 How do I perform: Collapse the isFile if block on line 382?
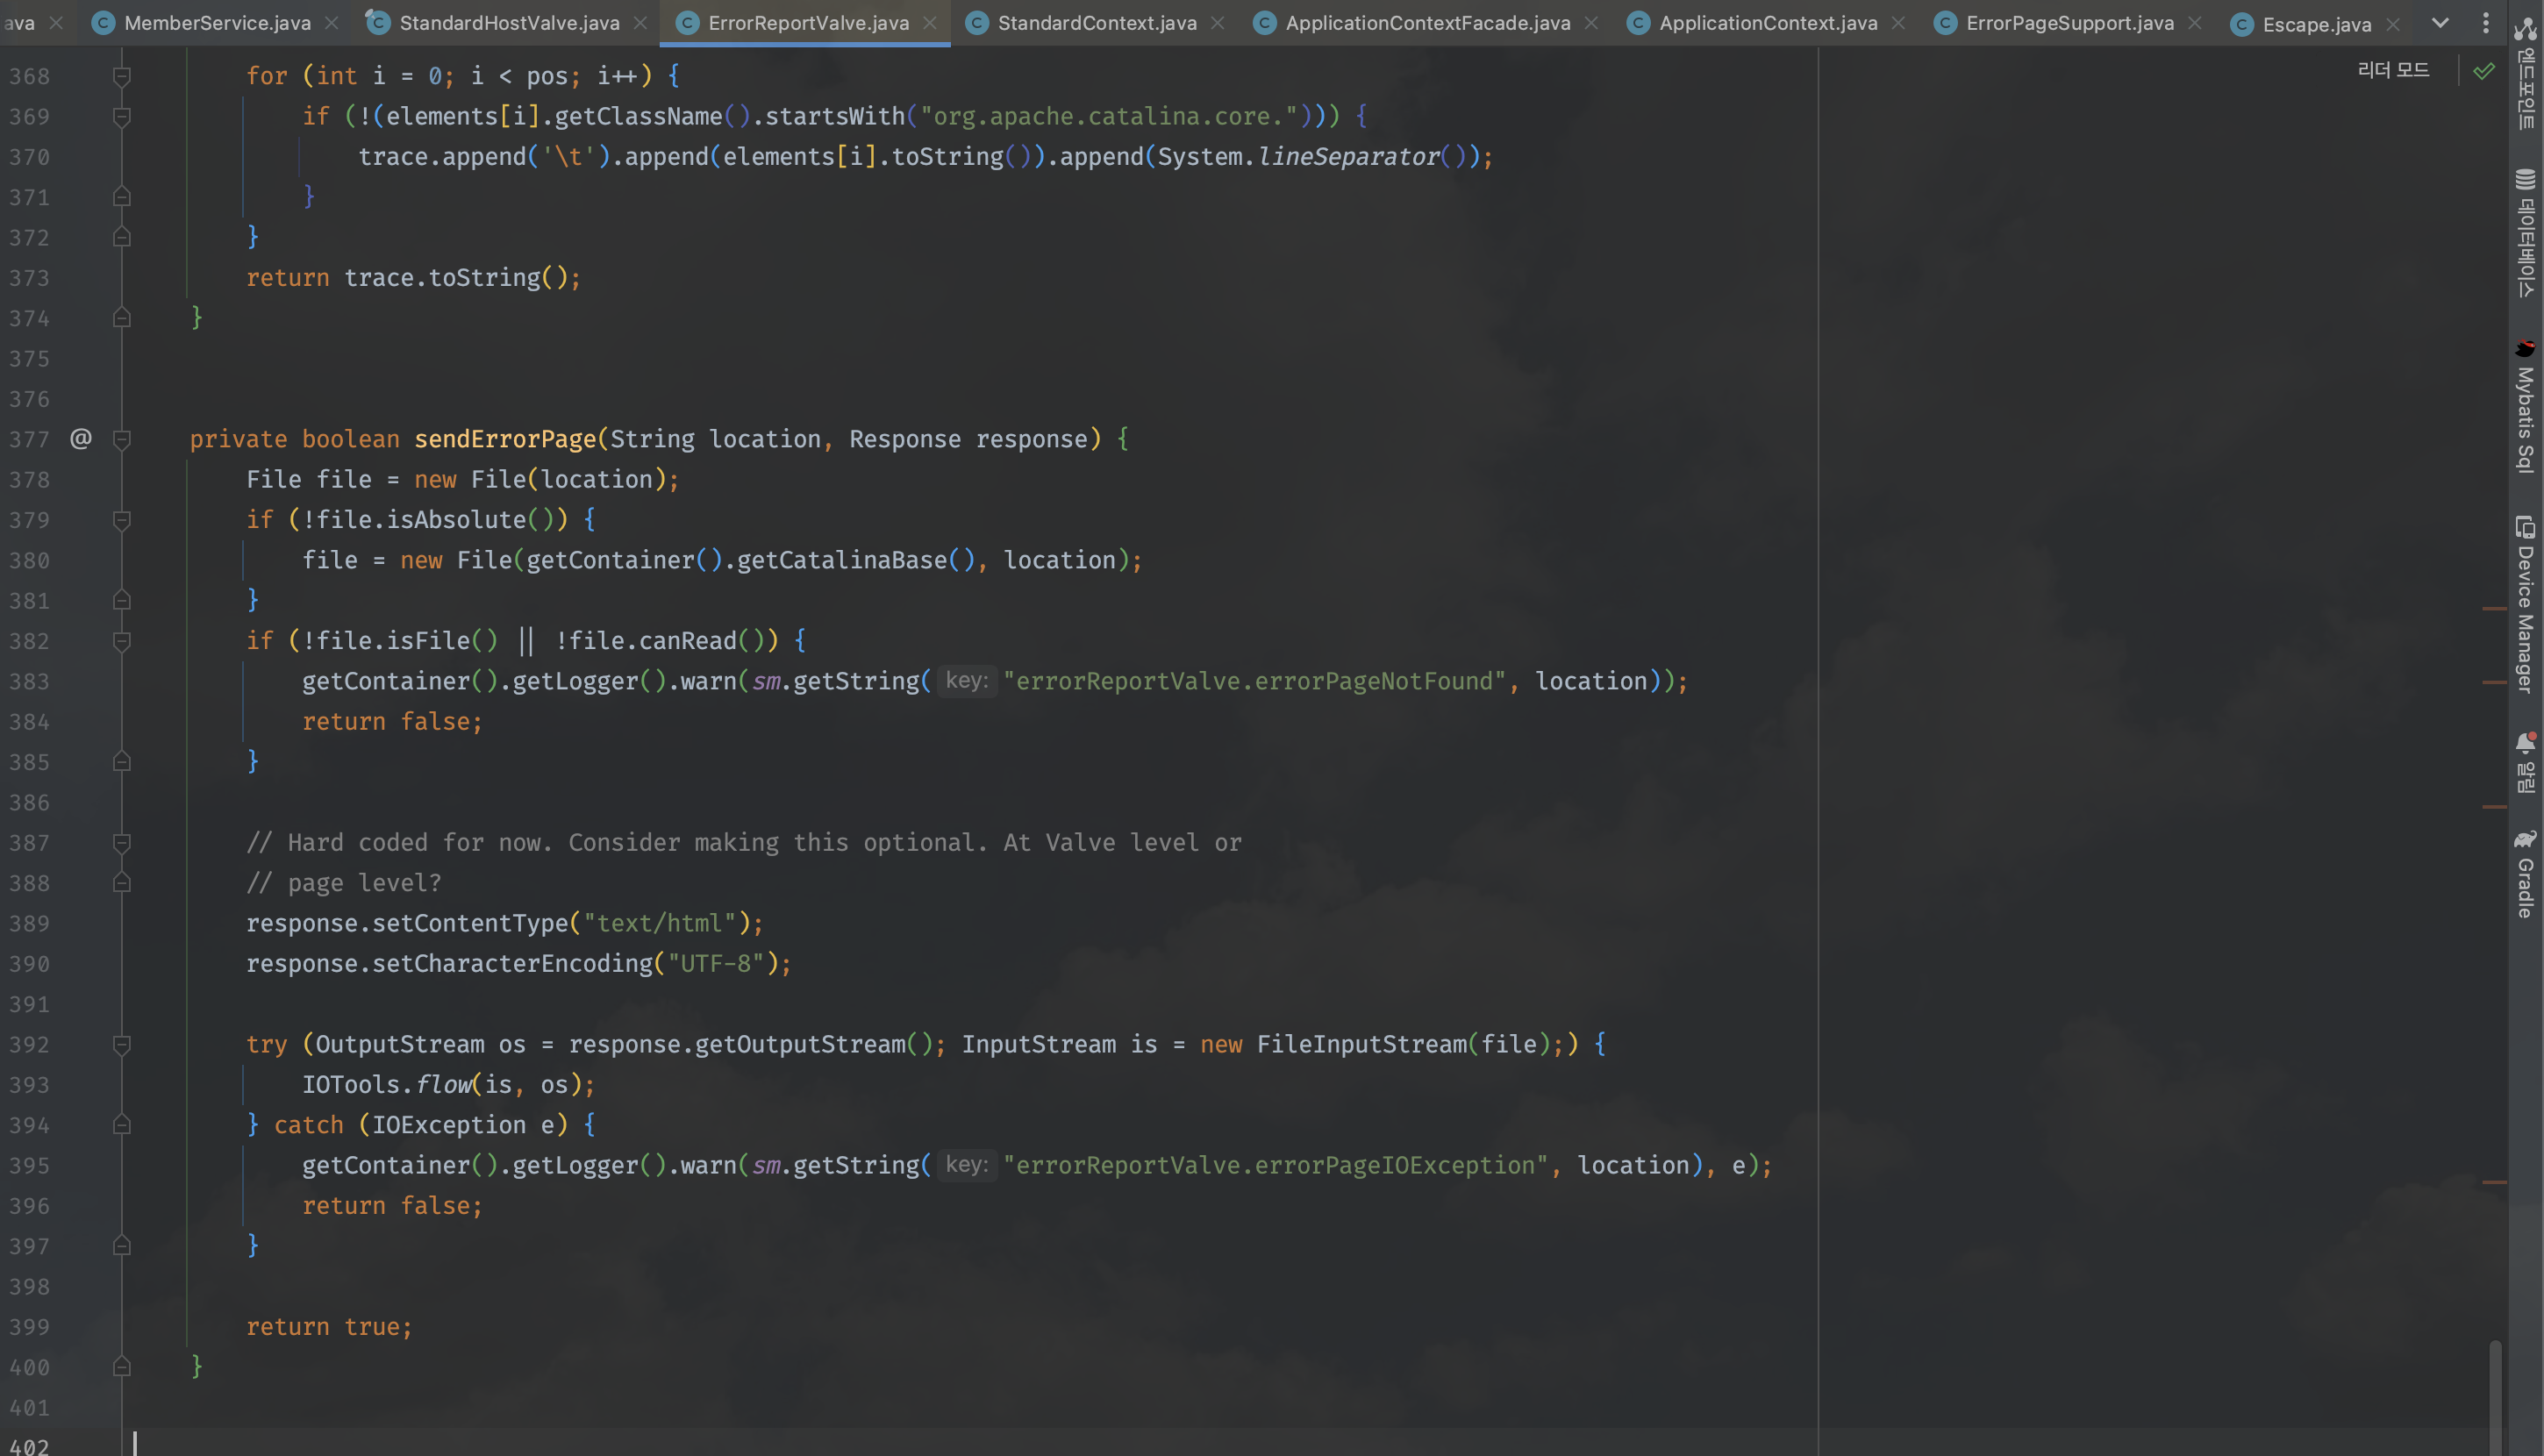point(122,641)
